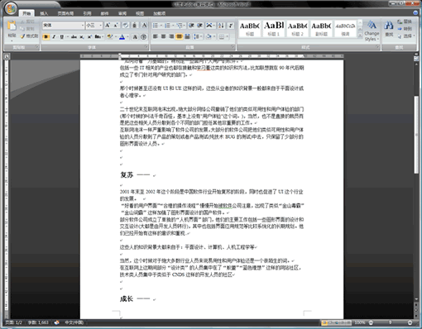Toggle Italic formatting

coord(54,37)
